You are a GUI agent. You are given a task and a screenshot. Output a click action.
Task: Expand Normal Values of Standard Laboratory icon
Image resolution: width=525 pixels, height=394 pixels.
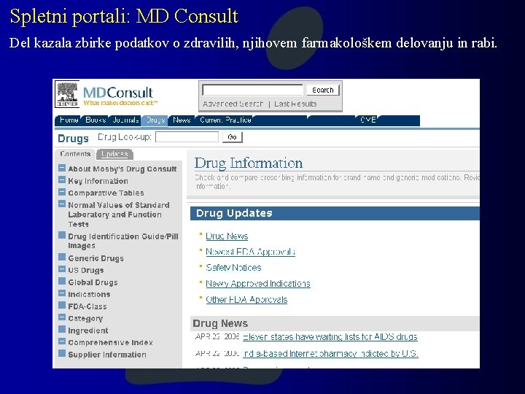[x=62, y=204]
